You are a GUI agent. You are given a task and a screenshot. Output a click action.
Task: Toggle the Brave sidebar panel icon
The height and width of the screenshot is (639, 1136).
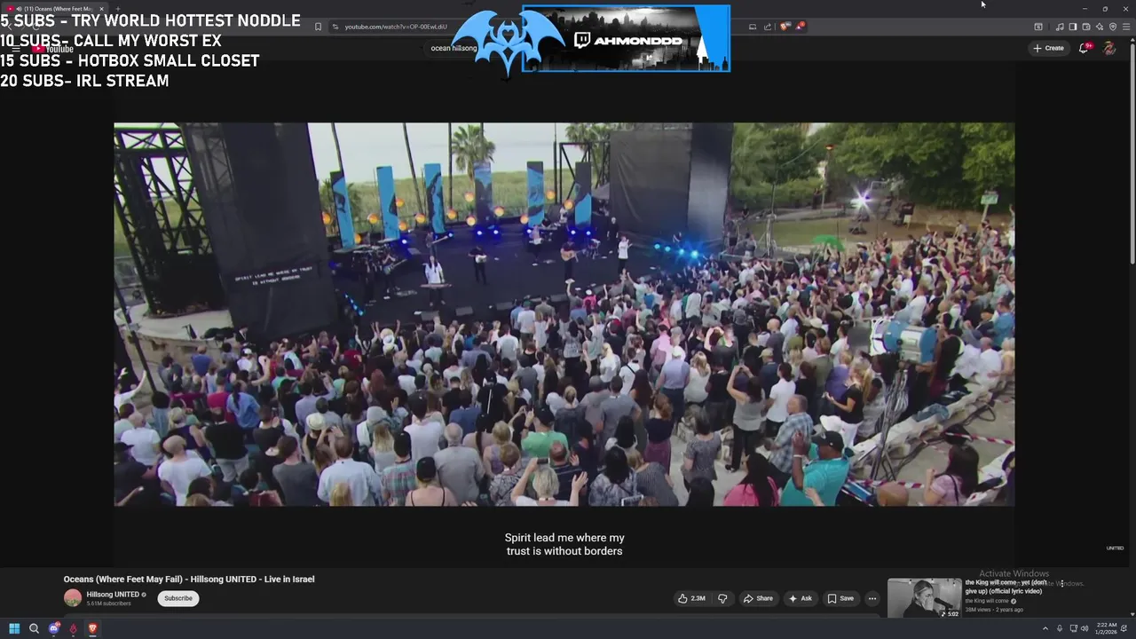(1073, 27)
